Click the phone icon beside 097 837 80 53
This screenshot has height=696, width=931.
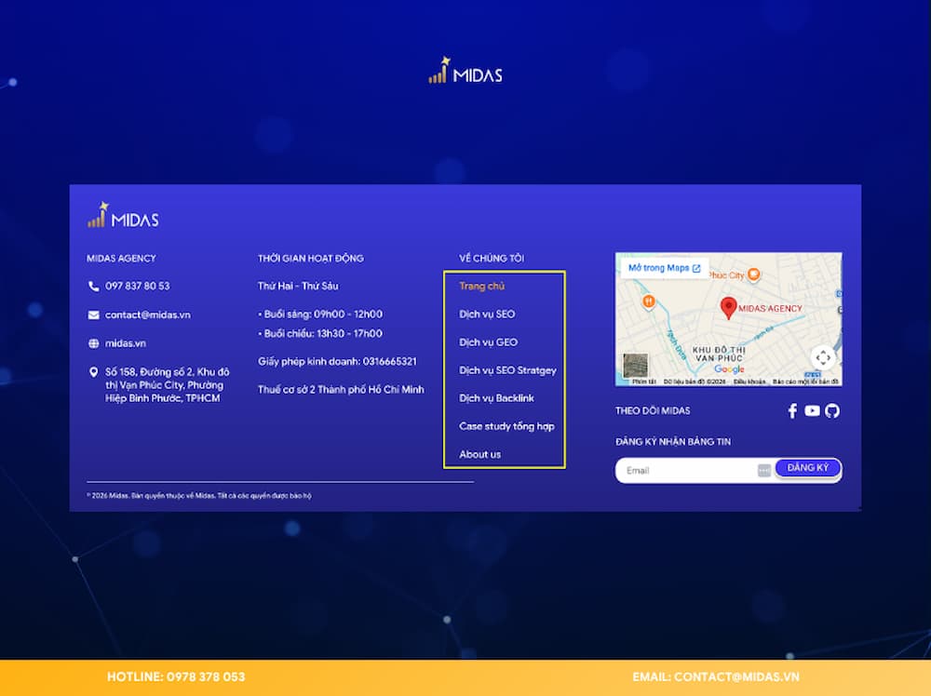[93, 286]
